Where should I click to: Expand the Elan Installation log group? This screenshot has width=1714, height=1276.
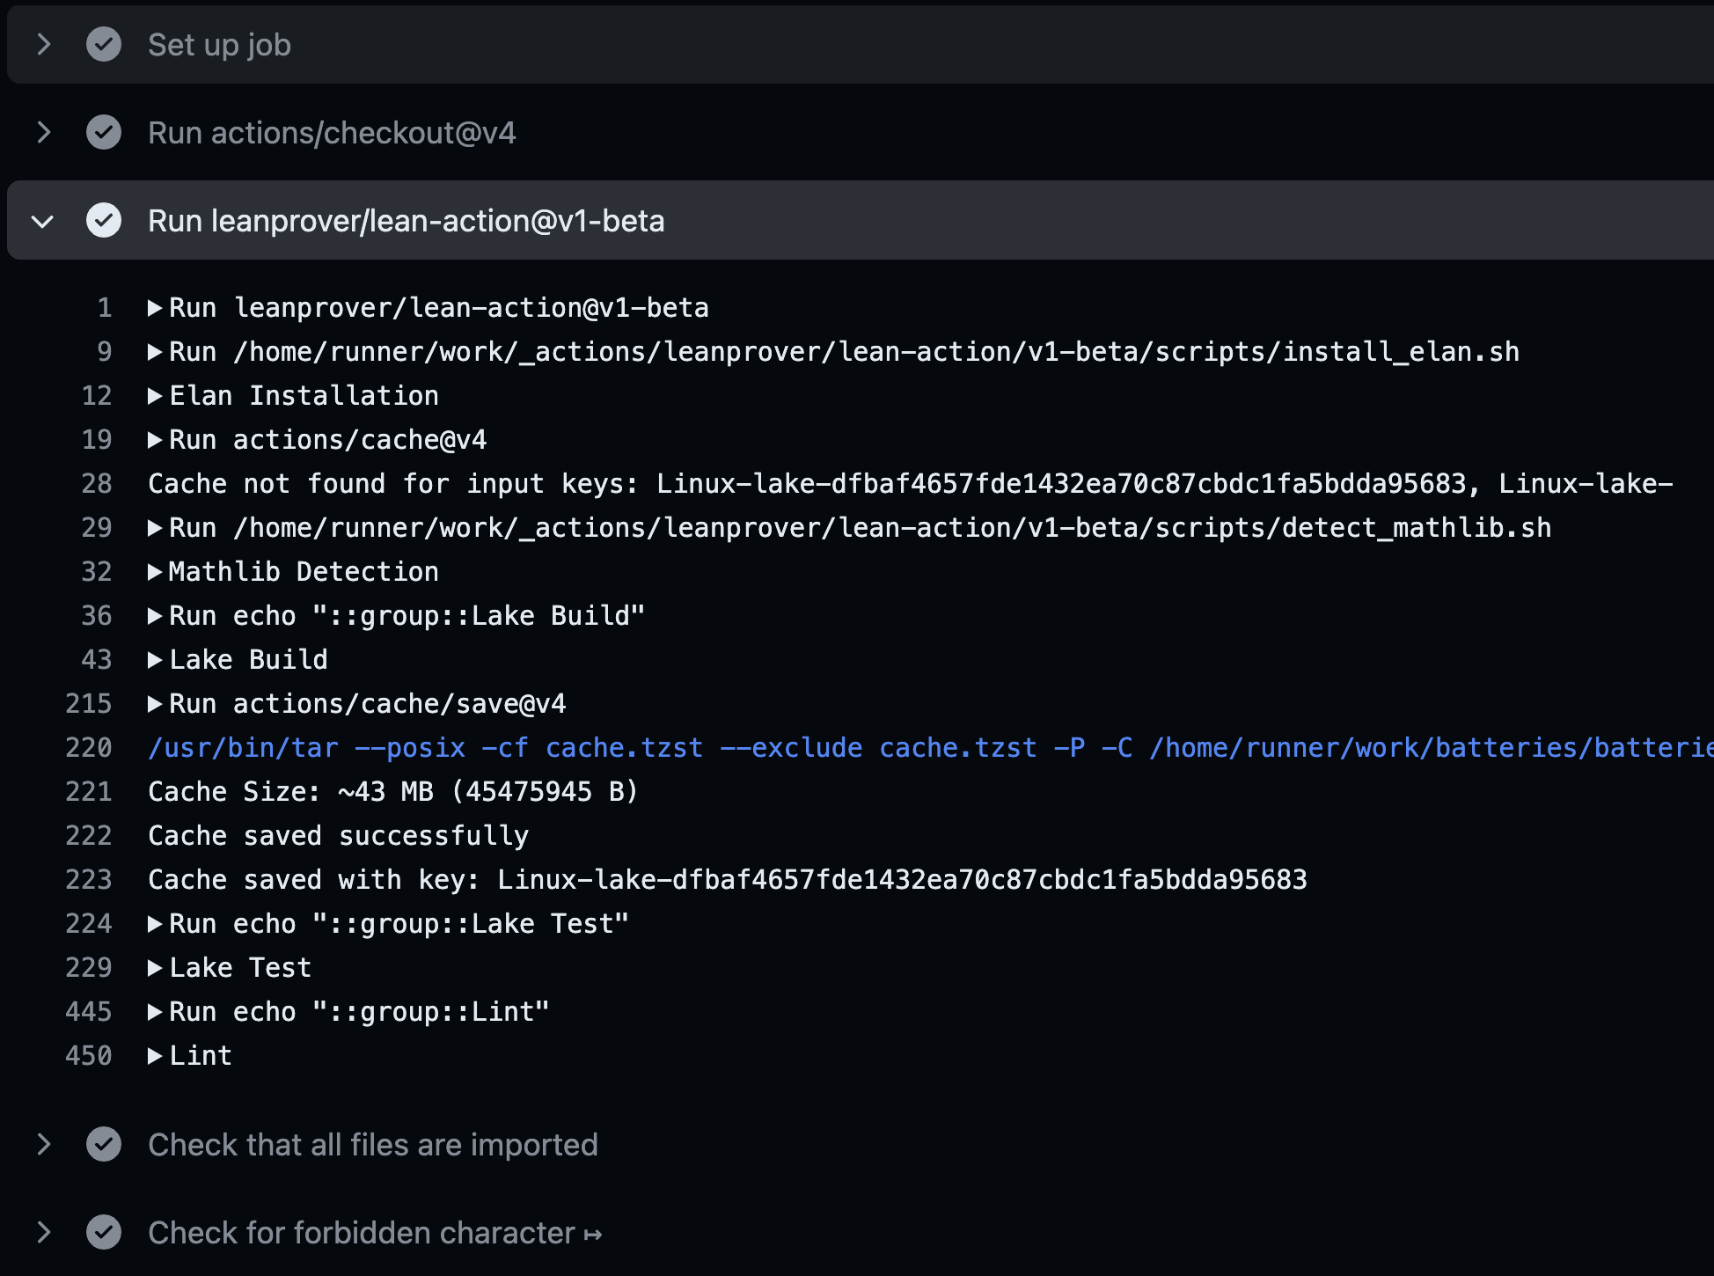pos(155,396)
